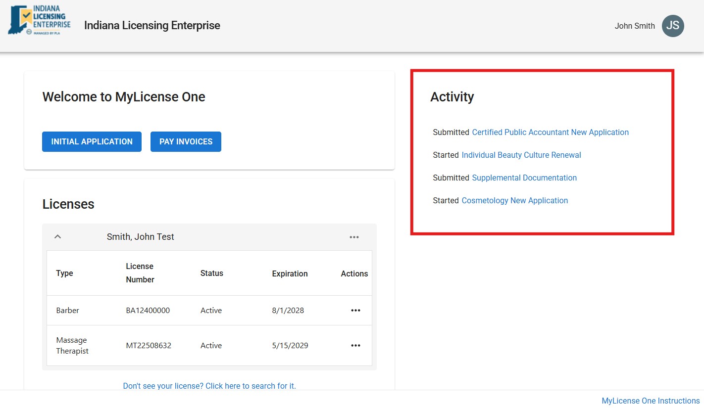Open actions menu for the Barber license
Image resolution: width=704 pixels, height=408 pixels.
coord(355,310)
